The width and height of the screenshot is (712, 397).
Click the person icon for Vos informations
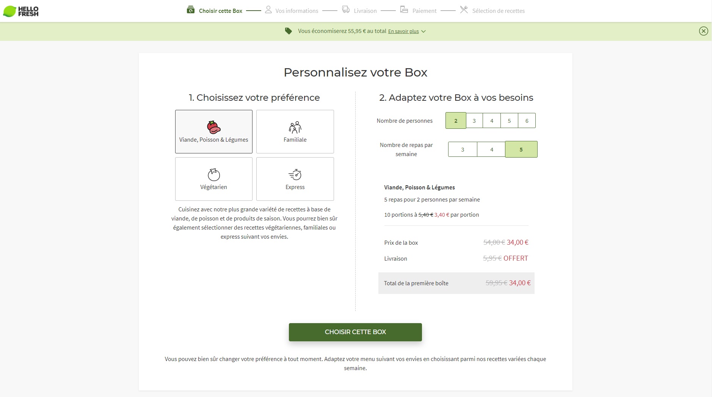click(x=268, y=10)
